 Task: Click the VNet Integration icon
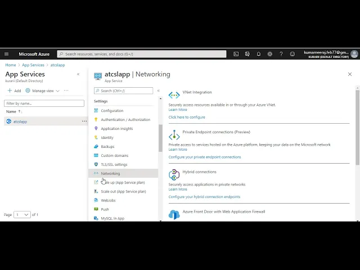(x=174, y=95)
